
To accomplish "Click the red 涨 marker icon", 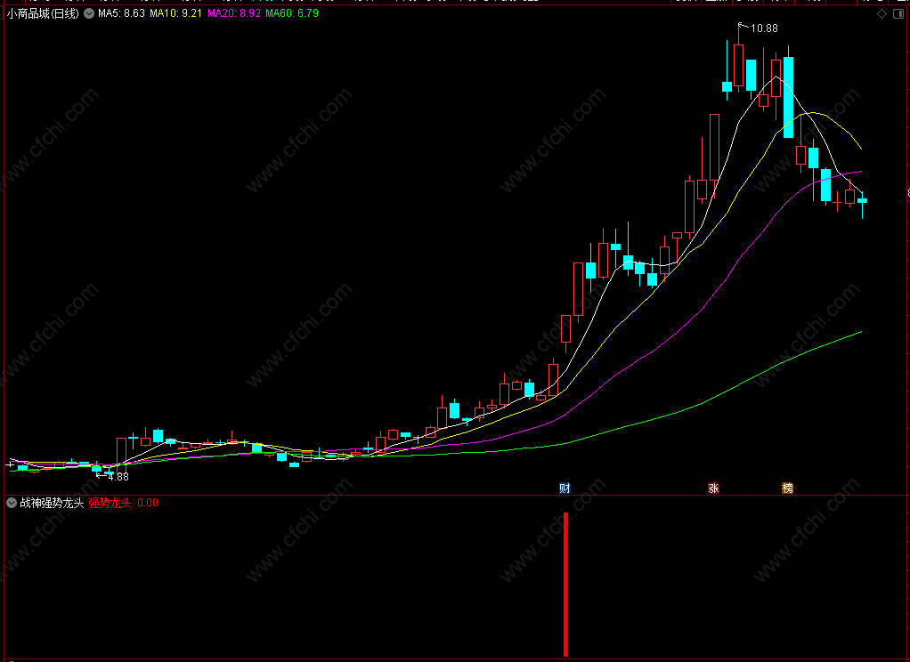I will pyautogui.click(x=713, y=488).
